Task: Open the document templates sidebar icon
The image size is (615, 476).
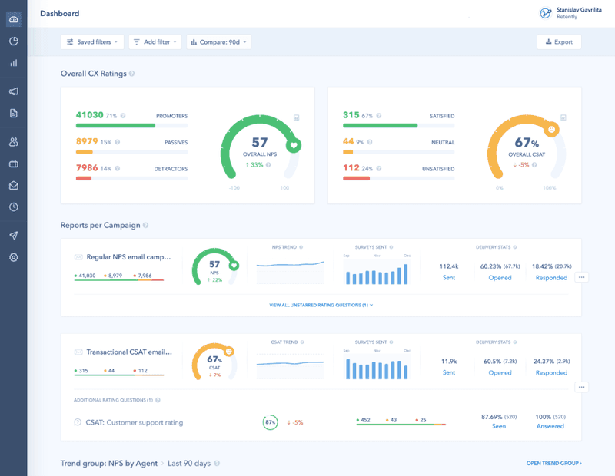Action: [x=13, y=112]
